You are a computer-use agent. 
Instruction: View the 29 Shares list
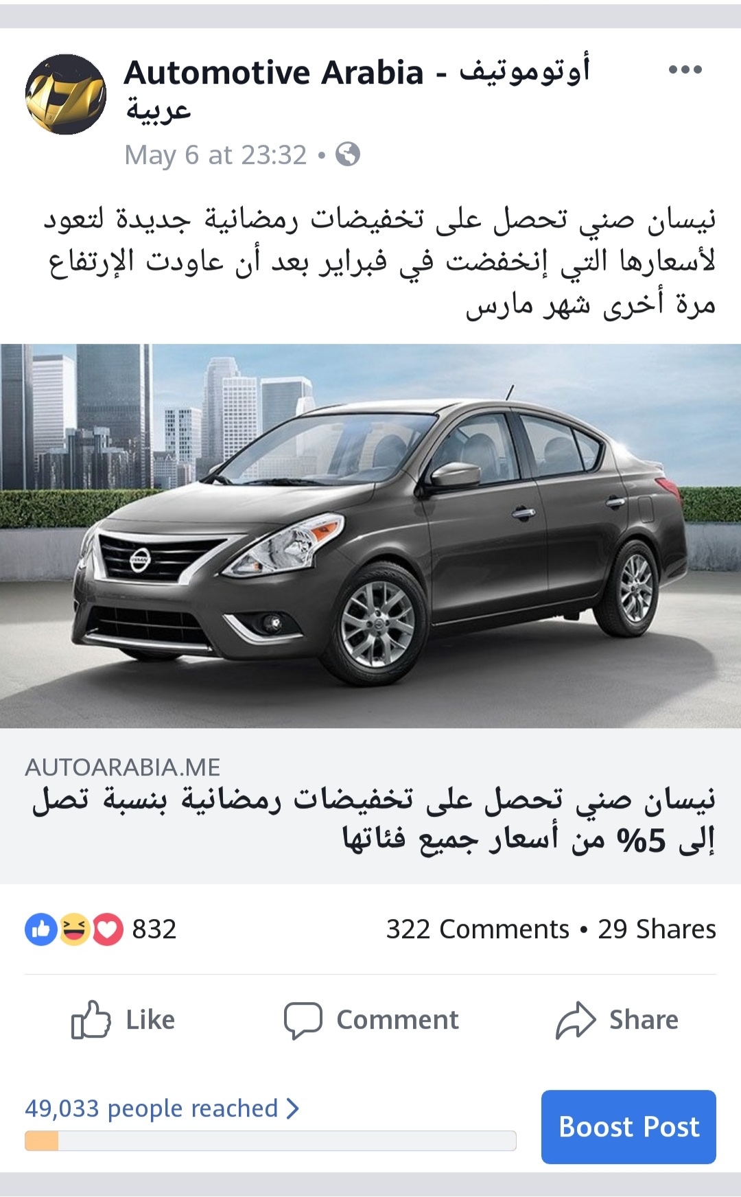657,929
